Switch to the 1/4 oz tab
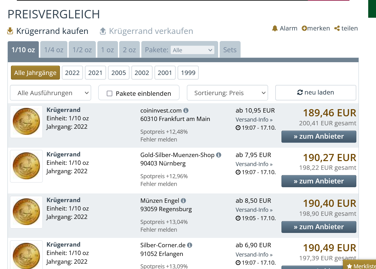 click(54, 50)
